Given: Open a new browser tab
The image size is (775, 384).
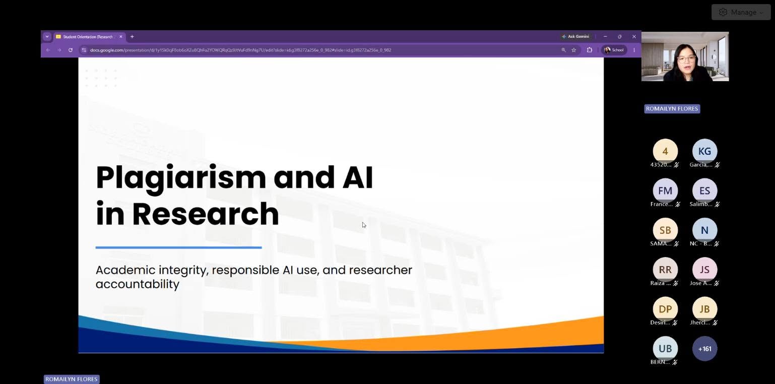Looking at the screenshot, I should (x=132, y=36).
